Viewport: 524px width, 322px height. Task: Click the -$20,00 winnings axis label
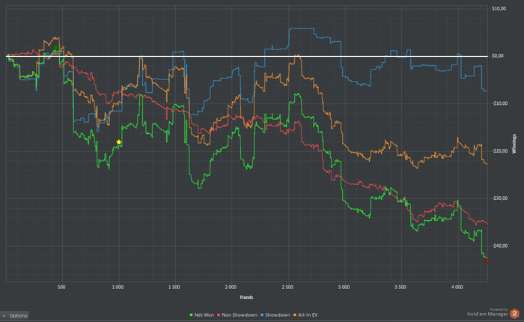[499, 151]
